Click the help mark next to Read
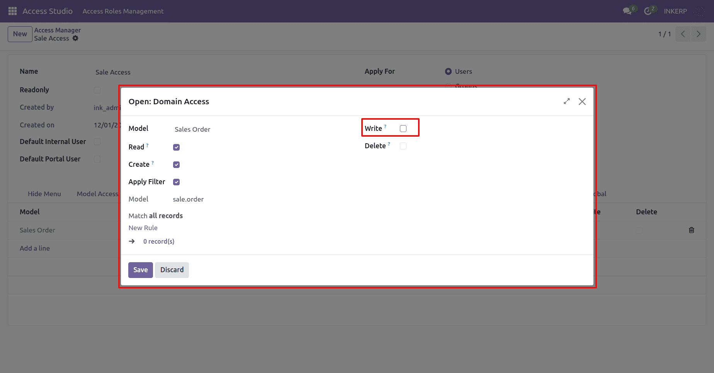Viewport: 714px width, 373px height. pos(147,145)
